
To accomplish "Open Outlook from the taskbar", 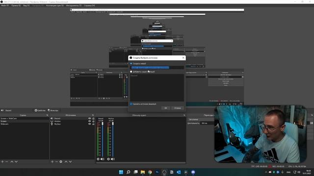I will click(179, 172).
